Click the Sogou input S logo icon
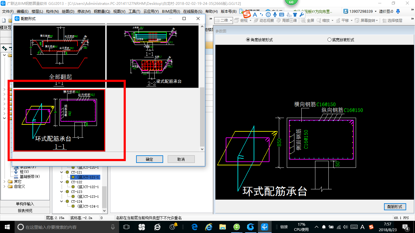This screenshot has width=415, height=233. [247, 14]
